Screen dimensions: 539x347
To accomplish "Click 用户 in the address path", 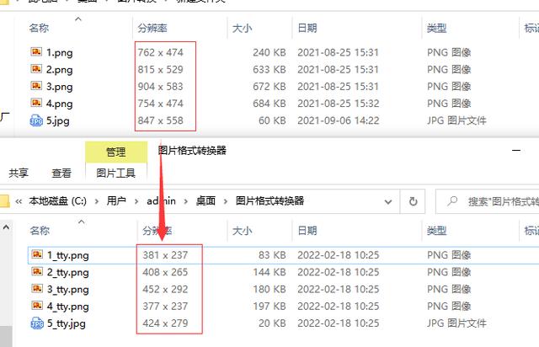I will [x=116, y=200].
